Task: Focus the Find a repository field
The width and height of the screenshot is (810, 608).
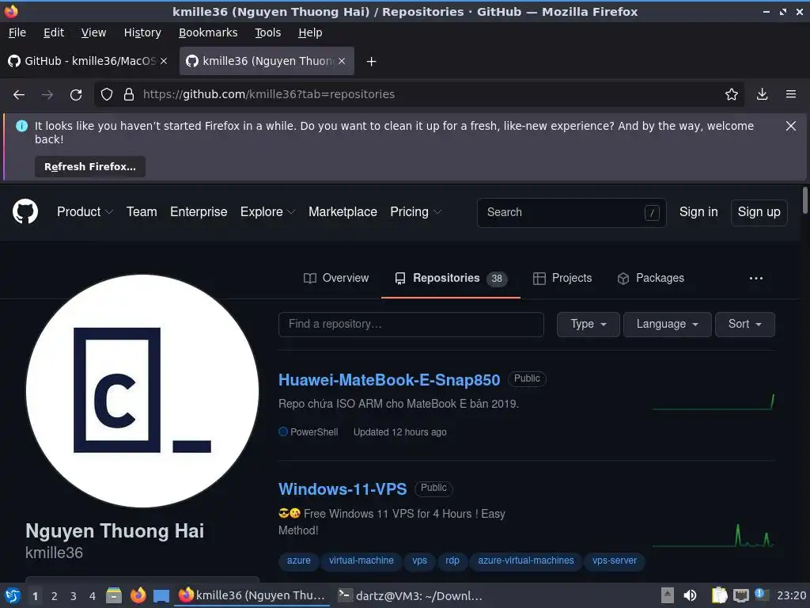Action: point(411,324)
